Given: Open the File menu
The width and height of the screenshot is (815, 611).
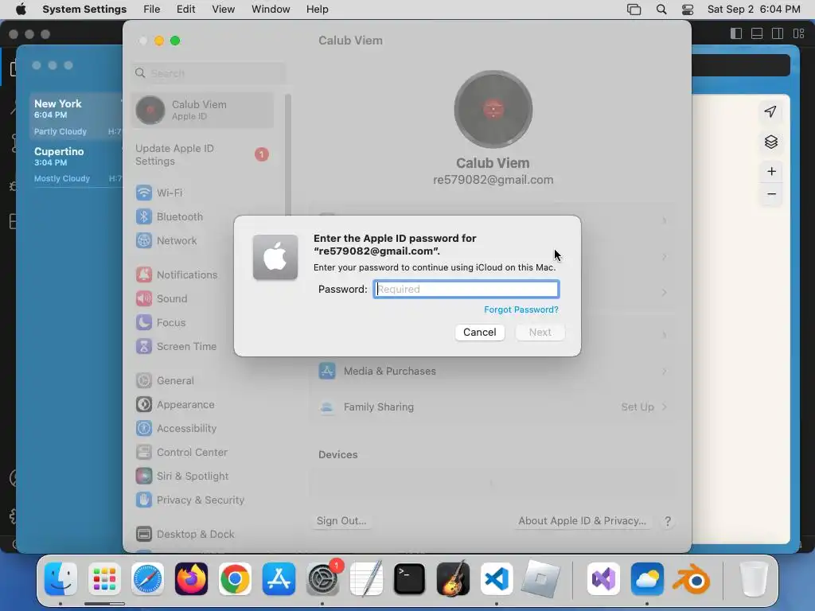Looking at the screenshot, I should pos(152,10).
